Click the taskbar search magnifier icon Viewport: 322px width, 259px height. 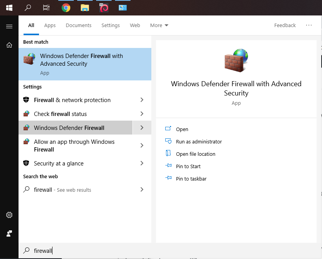pyautogui.click(x=28, y=8)
